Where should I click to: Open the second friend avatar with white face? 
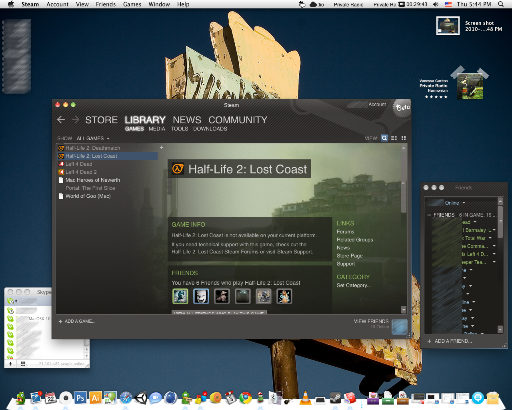pos(201,296)
